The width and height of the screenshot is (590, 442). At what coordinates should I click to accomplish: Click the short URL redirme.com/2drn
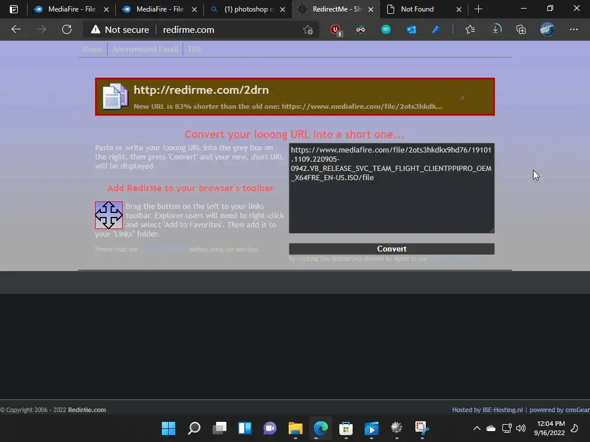(201, 90)
